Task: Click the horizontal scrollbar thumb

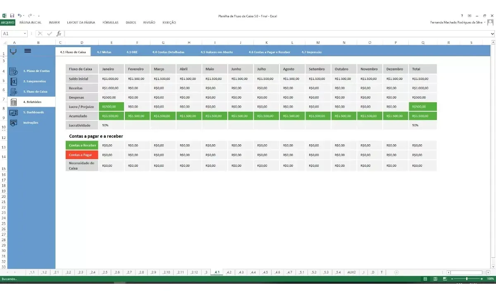Action: (x=466, y=272)
